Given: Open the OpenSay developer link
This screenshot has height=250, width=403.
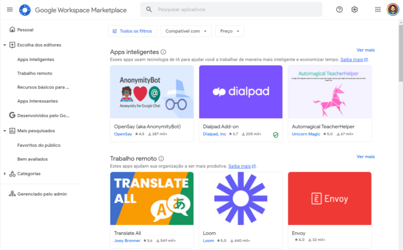Looking at the screenshot, I should click(123, 134).
